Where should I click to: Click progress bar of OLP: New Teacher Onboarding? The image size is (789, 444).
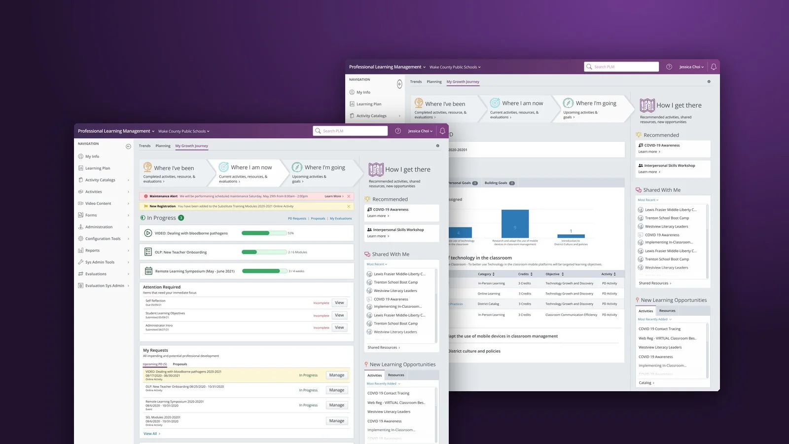[x=264, y=252]
